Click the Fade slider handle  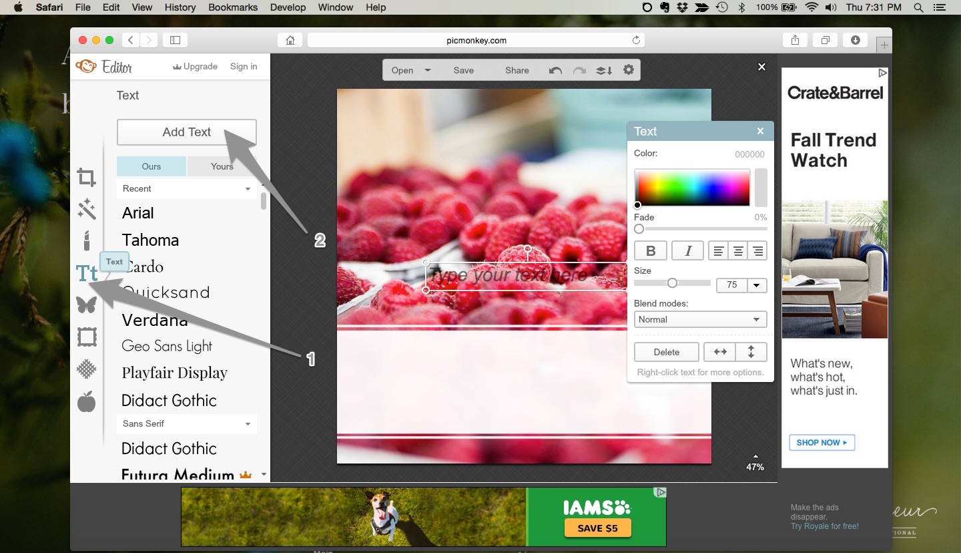point(639,229)
